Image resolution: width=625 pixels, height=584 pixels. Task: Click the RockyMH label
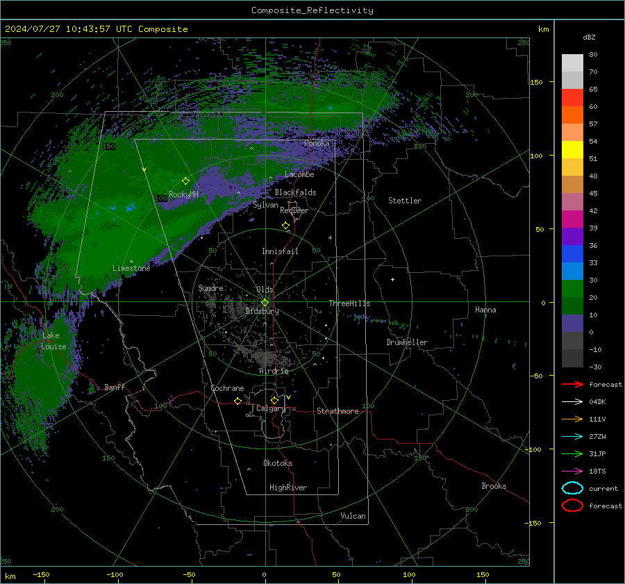click(x=183, y=194)
